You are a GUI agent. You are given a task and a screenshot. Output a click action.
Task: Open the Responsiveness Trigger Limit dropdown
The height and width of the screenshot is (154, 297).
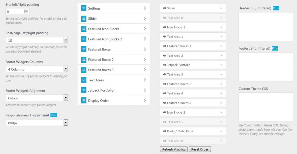(x=37, y=123)
